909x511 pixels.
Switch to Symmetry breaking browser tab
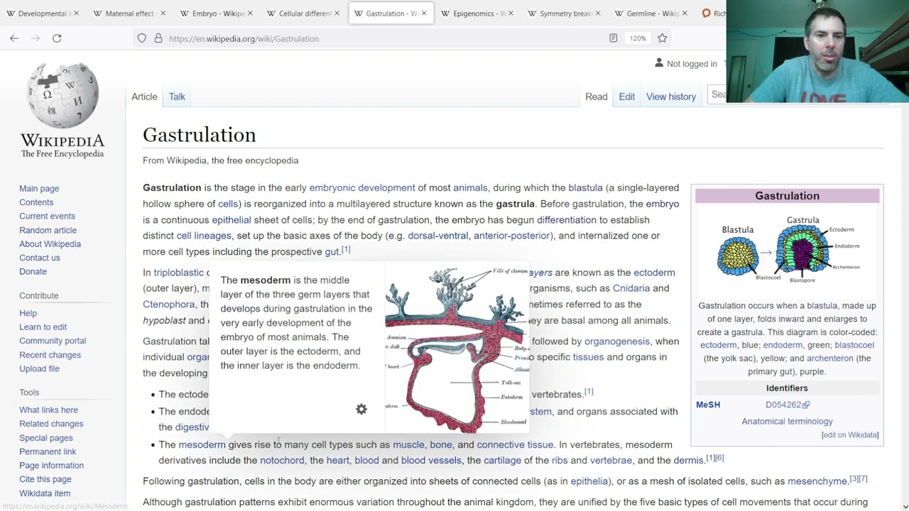(x=564, y=13)
